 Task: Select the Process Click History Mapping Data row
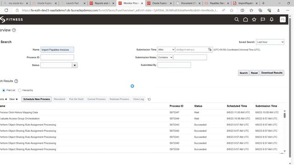(142, 112)
